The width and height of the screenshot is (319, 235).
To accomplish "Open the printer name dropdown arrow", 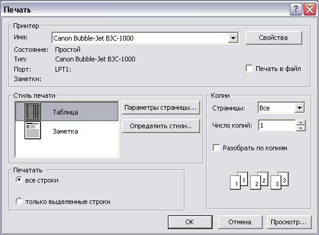I will click(x=233, y=38).
